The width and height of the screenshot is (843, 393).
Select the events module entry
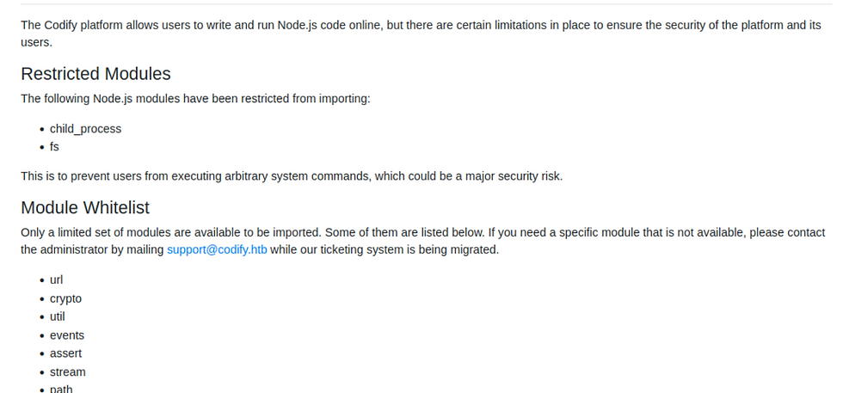point(66,335)
